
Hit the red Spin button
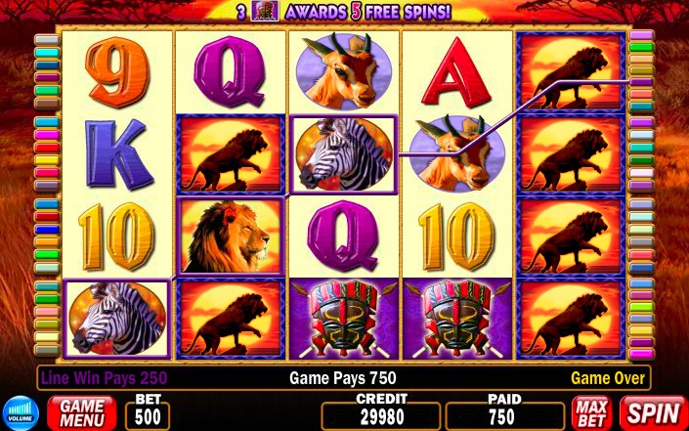[654, 413]
